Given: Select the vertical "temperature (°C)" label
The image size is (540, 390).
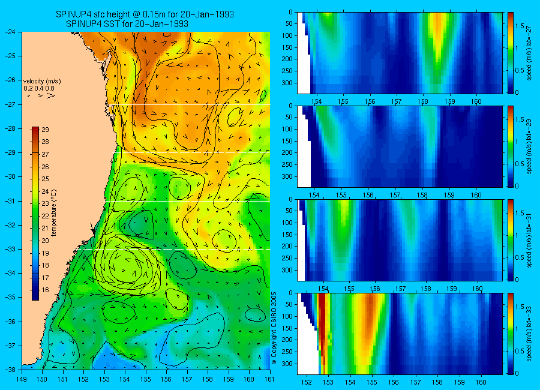Looking at the screenshot, I should coord(54,213).
